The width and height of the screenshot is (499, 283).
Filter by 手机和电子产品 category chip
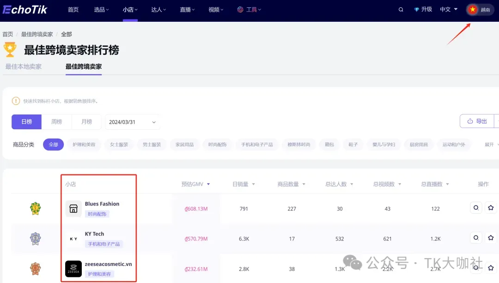pos(257,145)
